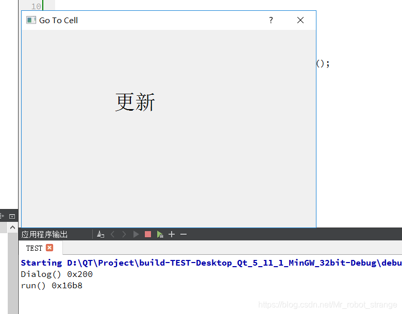
Task: Click the Starting D:\QT\Project path line
Action: click(x=211, y=263)
